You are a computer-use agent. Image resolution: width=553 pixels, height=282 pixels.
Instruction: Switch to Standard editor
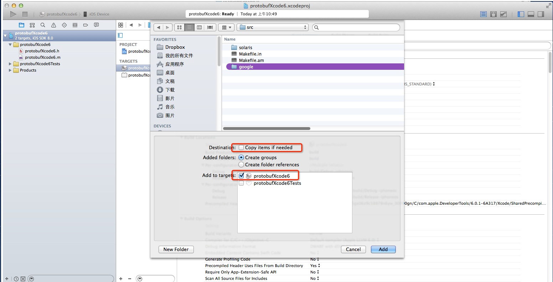pos(483,14)
